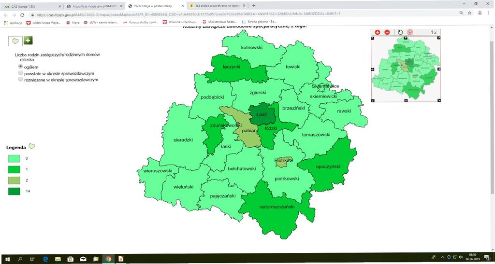Click the map reset rotate-arrow icon
Viewport: 495px width, 264px height.
tap(400, 32)
